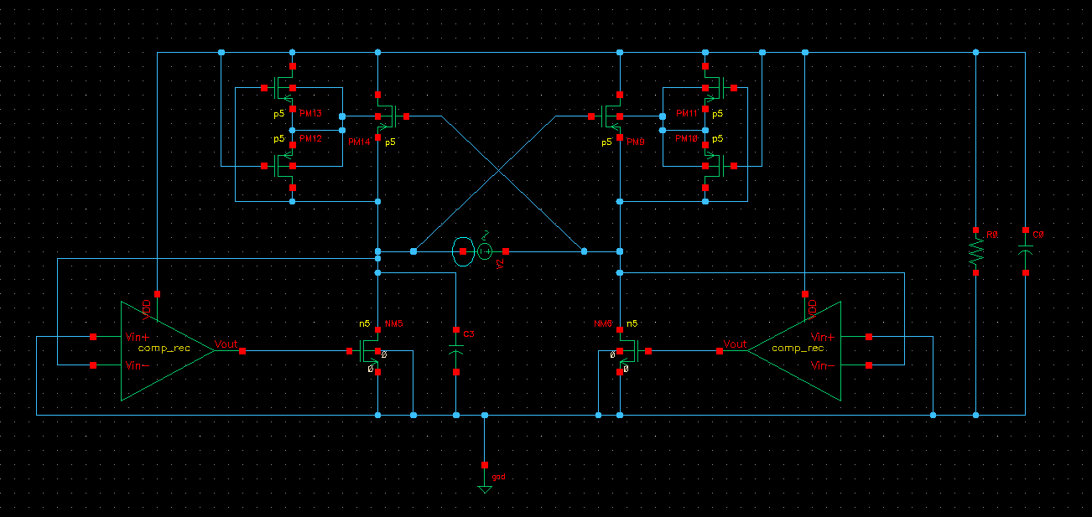Image resolution: width=1092 pixels, height=517 pixels.
Task: Select the C3 capacitor symbol
Action: [455, 350]
